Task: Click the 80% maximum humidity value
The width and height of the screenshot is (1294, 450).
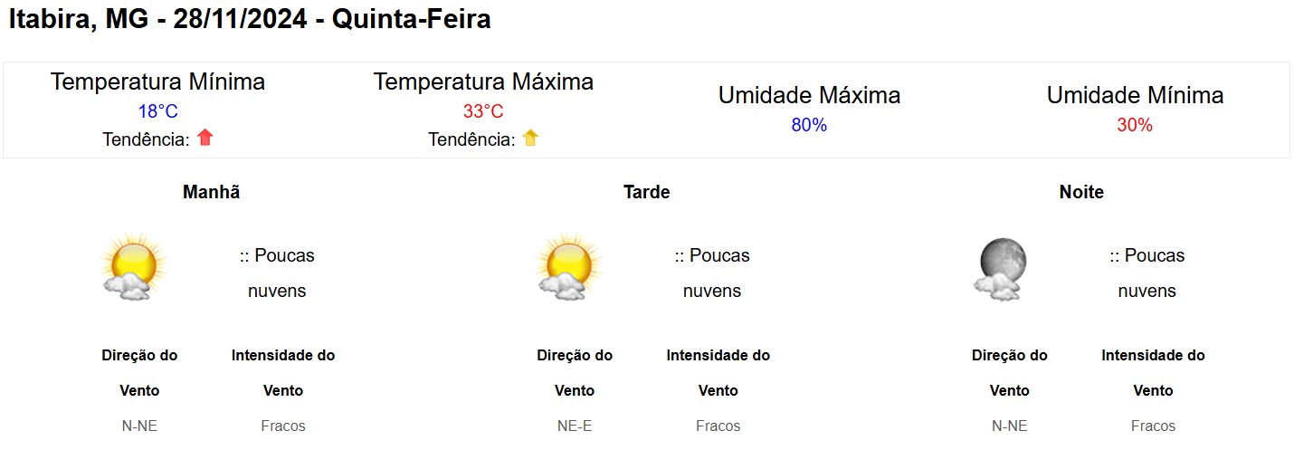Action: point(809,125)
